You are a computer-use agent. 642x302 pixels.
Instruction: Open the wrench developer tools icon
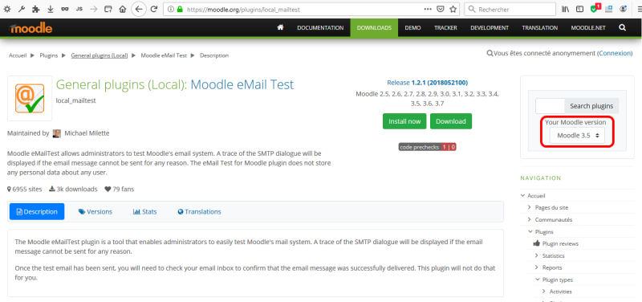22,9
